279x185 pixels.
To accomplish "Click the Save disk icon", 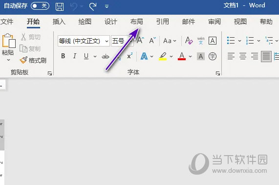I will (60, 6).
